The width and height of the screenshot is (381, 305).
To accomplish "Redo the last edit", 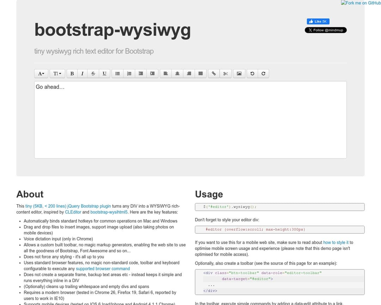I will pos(263,73).
